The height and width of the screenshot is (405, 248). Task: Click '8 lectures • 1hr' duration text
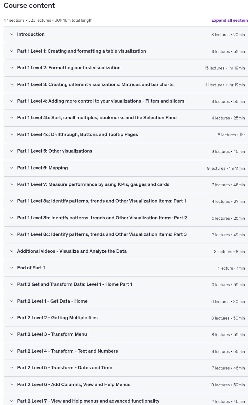coord(231,135)
